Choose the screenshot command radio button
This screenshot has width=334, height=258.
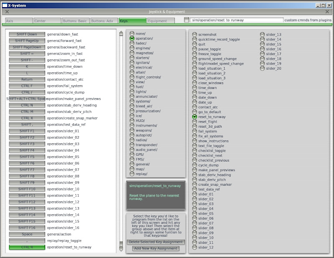(x=195, y=34)
